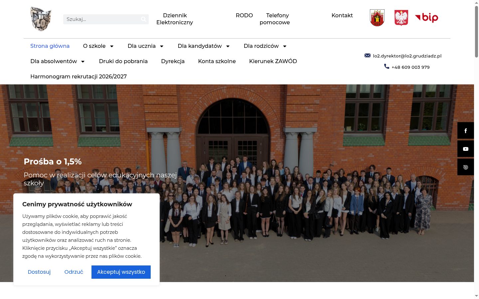Click the Prośba o 1,5% slide heading
Viewport: 479px width, 299px height.
tap(53, 161)
